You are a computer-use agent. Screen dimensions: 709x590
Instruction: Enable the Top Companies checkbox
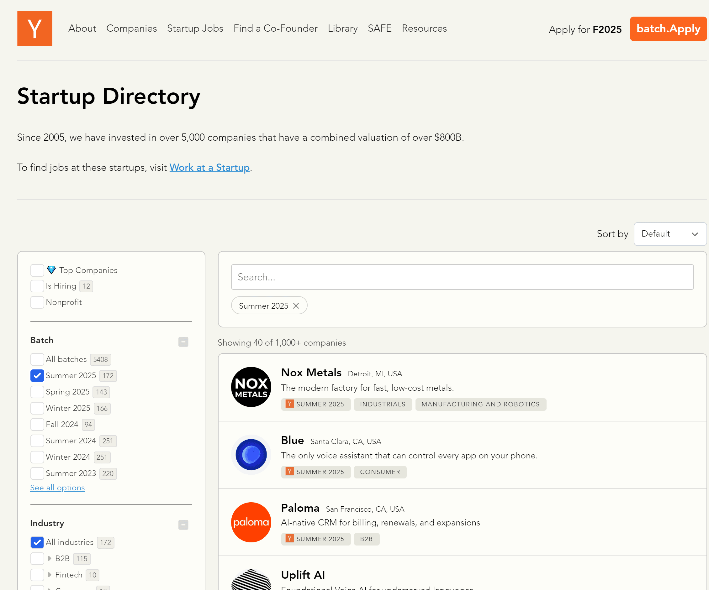click(x=37, y=270)
